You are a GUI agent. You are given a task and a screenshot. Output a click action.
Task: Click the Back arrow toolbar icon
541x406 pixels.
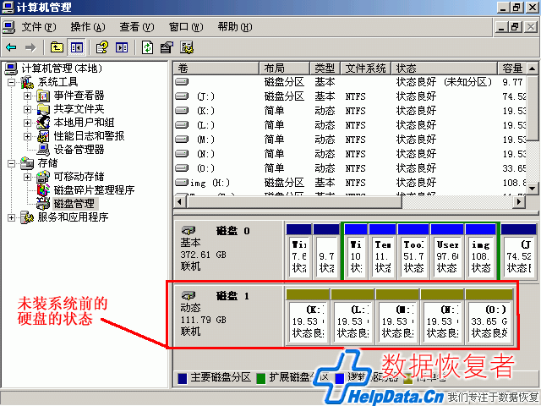tap(11, 47)
